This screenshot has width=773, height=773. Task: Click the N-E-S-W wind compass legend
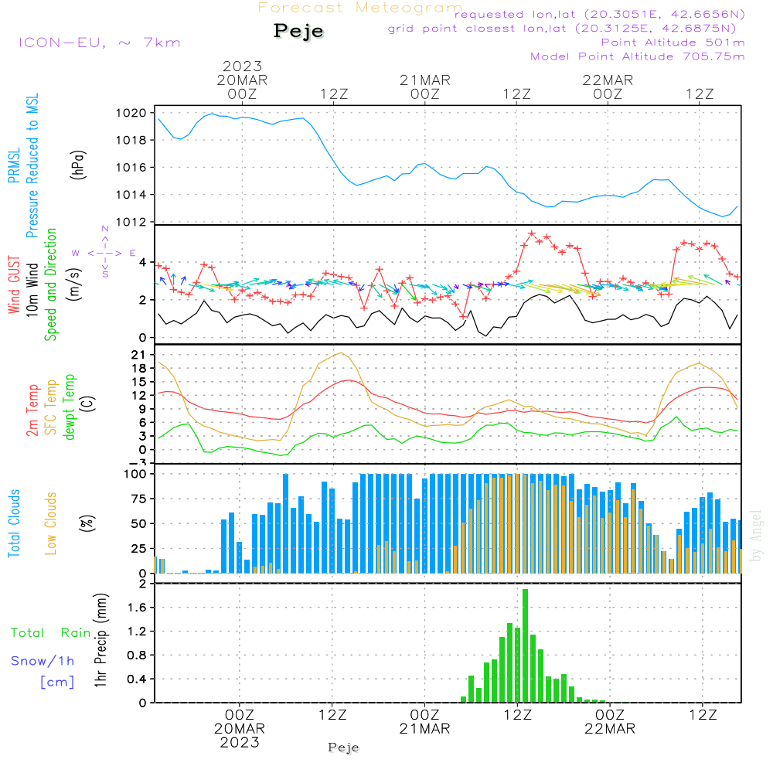point(105,253)
